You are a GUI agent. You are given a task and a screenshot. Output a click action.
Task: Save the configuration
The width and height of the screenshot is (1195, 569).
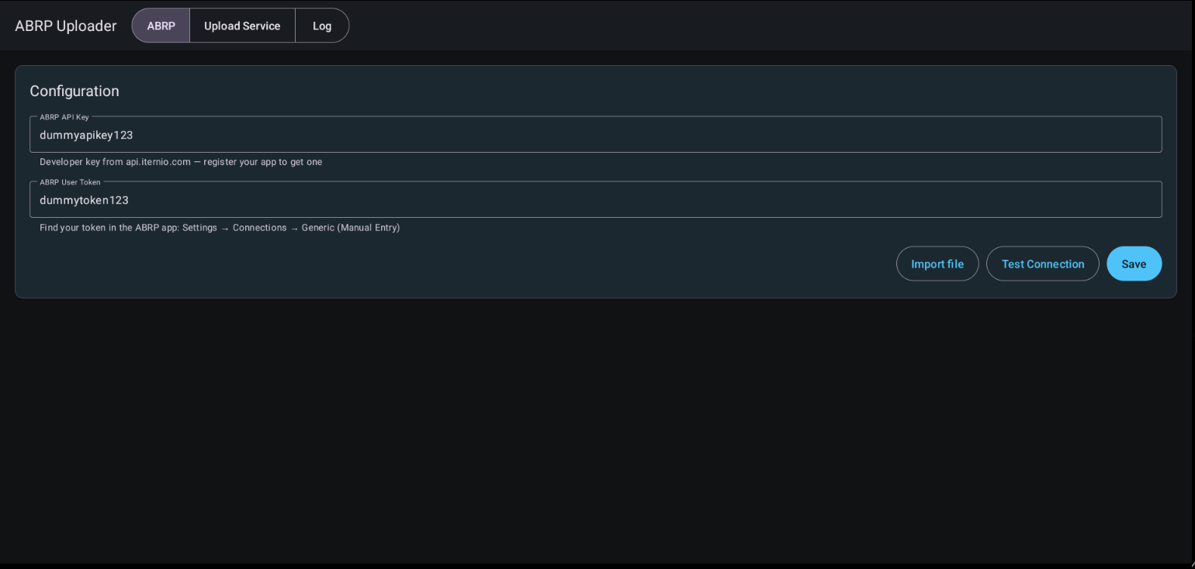(x=1134, y=264)
